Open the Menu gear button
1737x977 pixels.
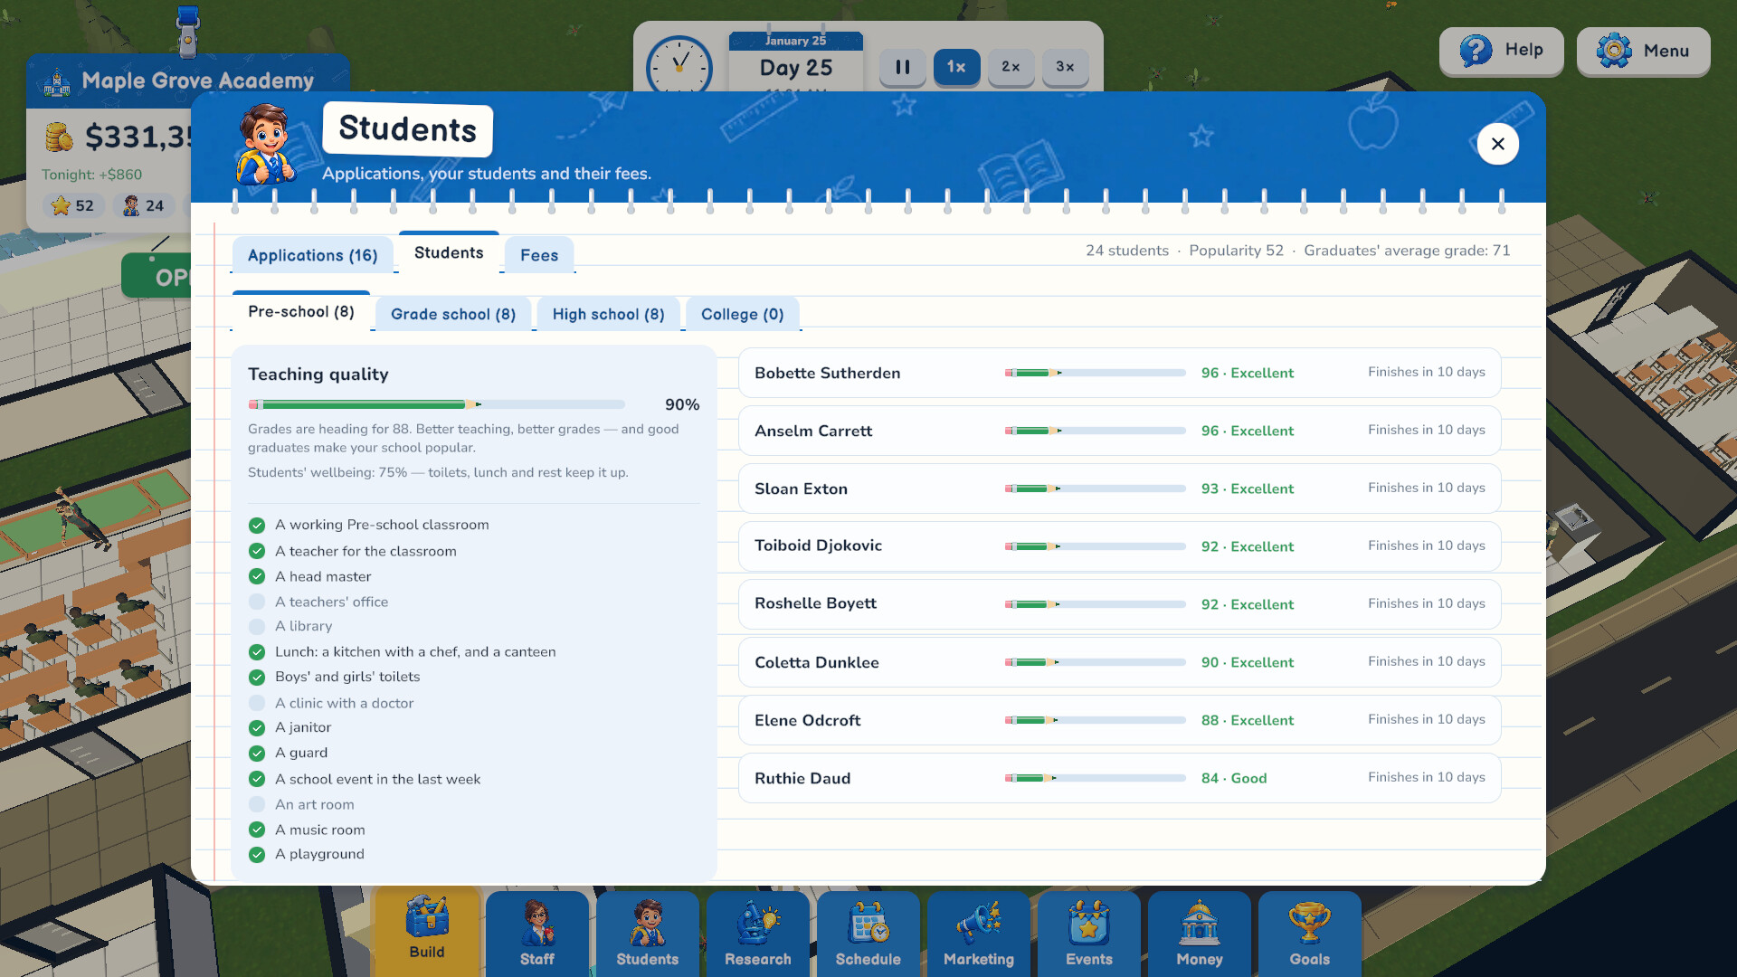coord(1643,51)
